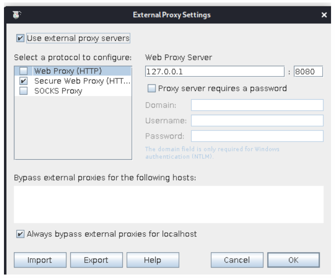Click the Password input field
Image resolution: width=335 pixels, height=278 pixels.
coord(257,136)
